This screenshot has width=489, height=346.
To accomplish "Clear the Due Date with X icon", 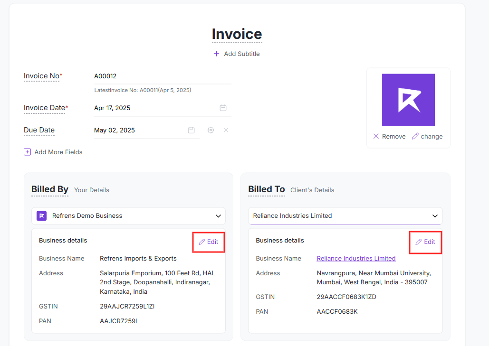I will (x=226, y=130).
